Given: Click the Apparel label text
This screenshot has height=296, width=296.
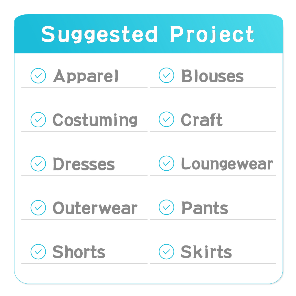Looking at the screenshot, I should point(86,76).
